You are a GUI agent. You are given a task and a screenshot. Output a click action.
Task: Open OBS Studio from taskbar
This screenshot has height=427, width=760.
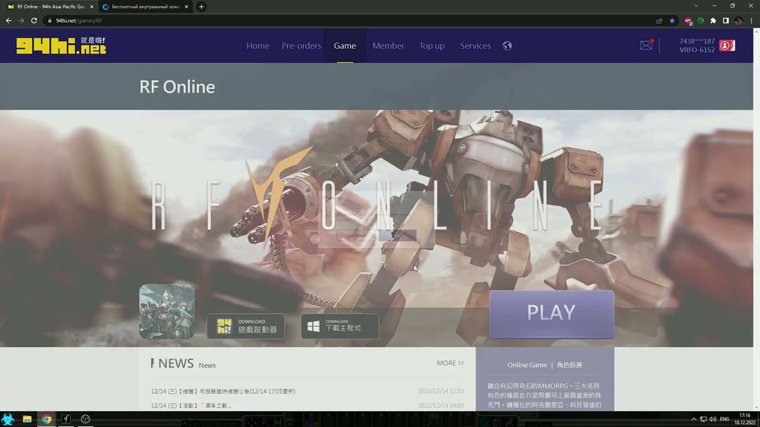point(85,419)
